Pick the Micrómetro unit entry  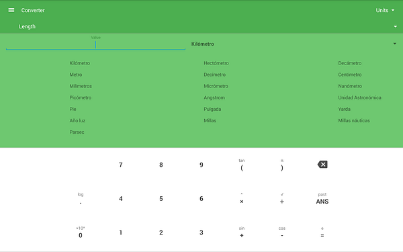pyautogui.click(x=216, y=86)
